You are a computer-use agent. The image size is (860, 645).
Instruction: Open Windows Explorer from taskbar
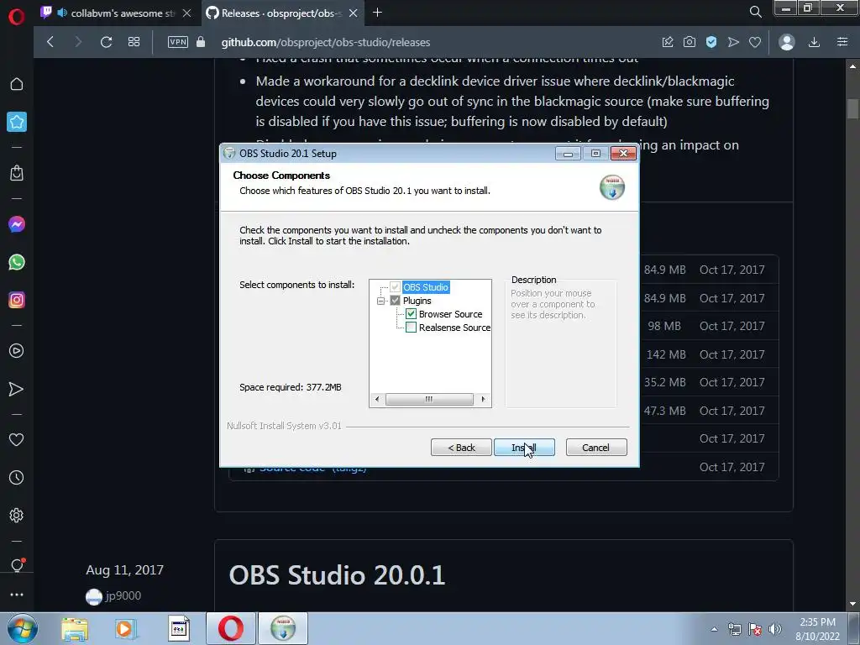click(x=75, y=629)
